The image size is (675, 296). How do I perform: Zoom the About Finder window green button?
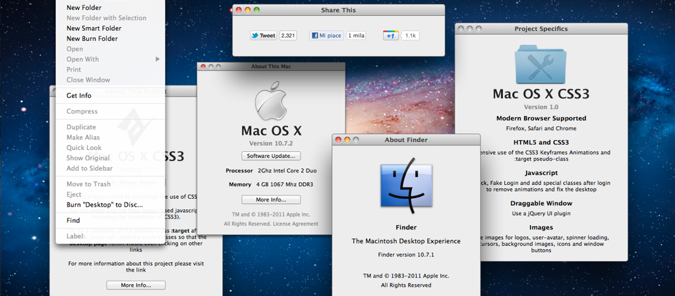point(357,139)
